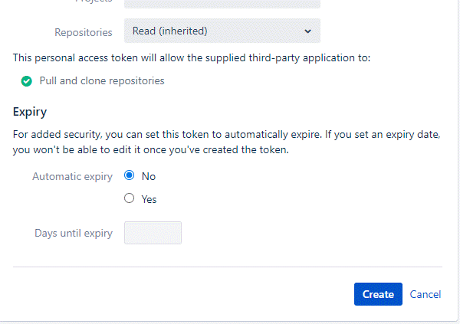Focus the Days until expiry input field
Viewport: 460px width, 324px height.
(x=153, y=233)
